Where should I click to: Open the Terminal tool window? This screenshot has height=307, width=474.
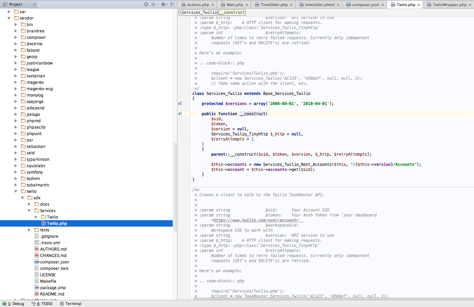(x=71, y=304)
